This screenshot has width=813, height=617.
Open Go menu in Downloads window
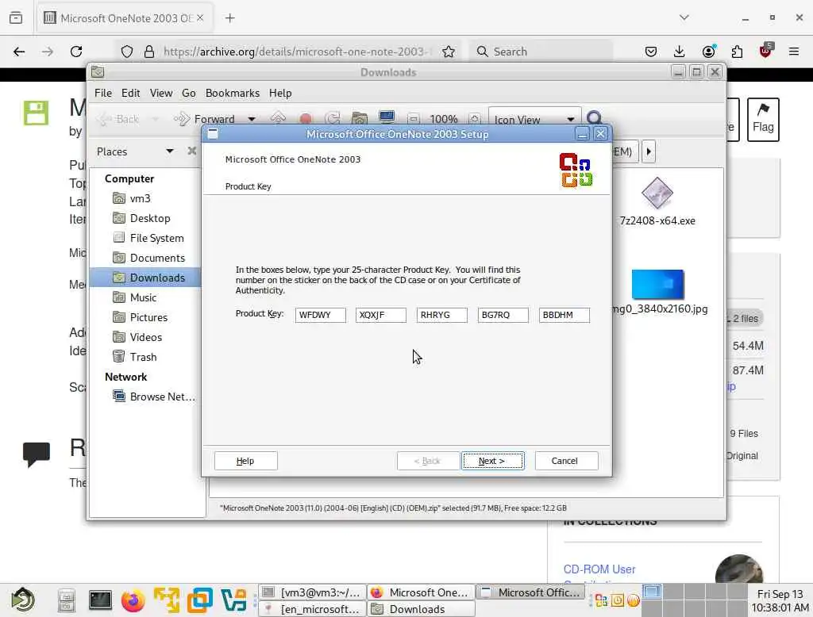pos(189,94)
